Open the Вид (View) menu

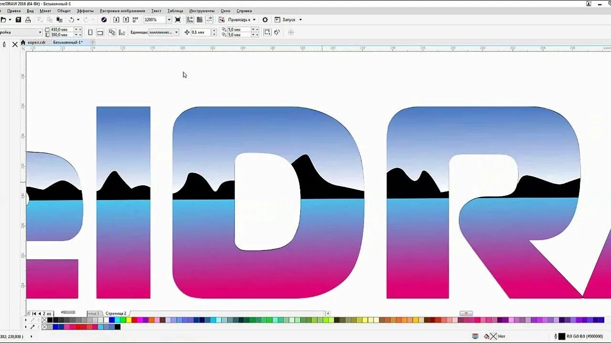point(30,10)
